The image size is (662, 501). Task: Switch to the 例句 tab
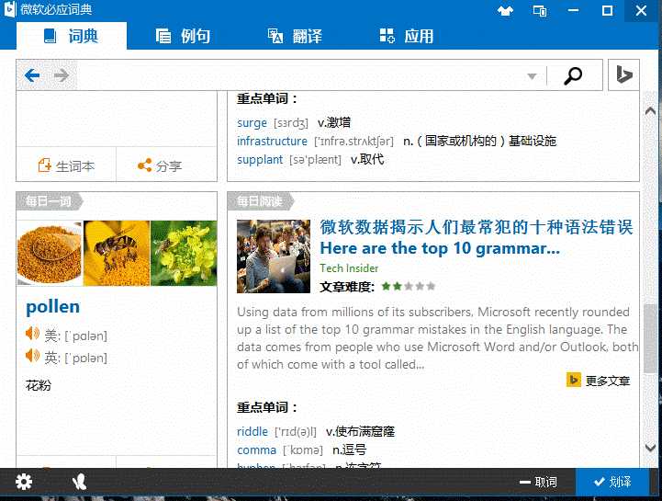[x=183, y=36]
